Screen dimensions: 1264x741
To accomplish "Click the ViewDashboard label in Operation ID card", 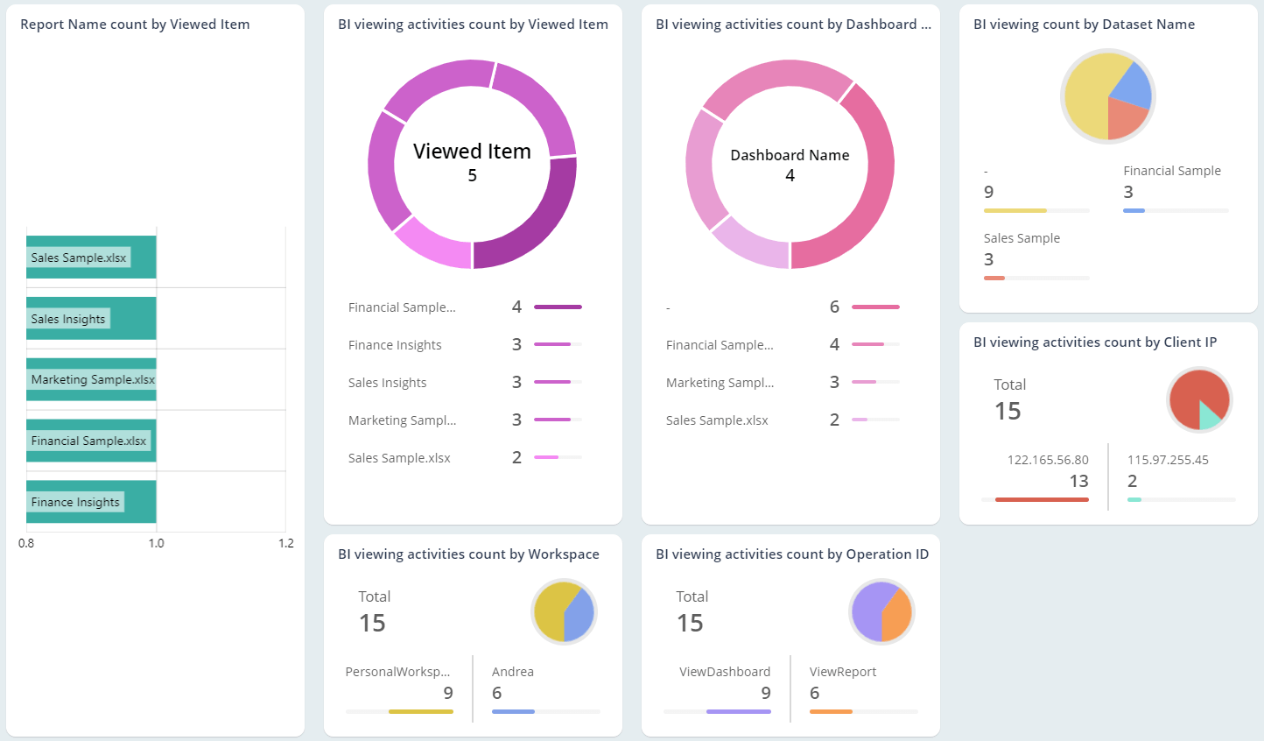I will (x=726, y=671).
